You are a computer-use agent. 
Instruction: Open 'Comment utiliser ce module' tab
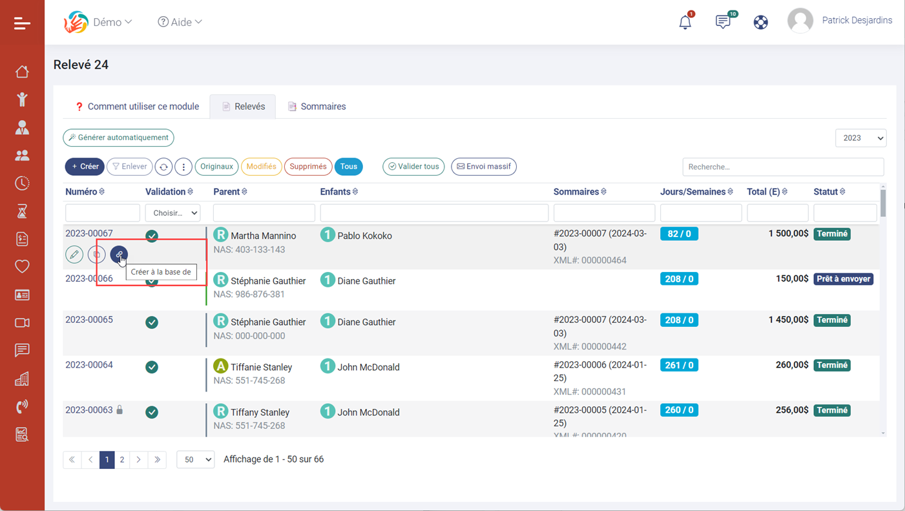click(137, 107)
